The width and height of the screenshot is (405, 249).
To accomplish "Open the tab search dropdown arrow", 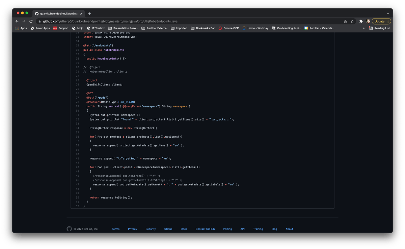I will 388,13.
